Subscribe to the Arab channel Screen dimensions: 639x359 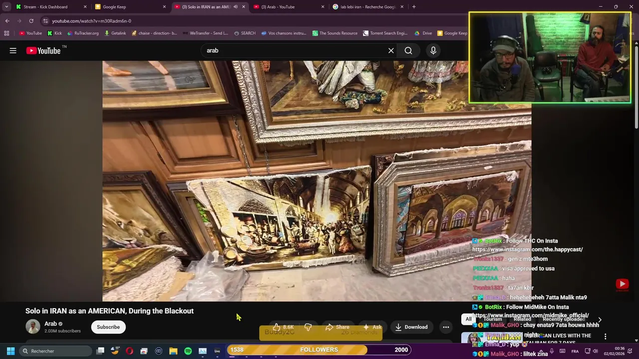[x=108, y=327]
